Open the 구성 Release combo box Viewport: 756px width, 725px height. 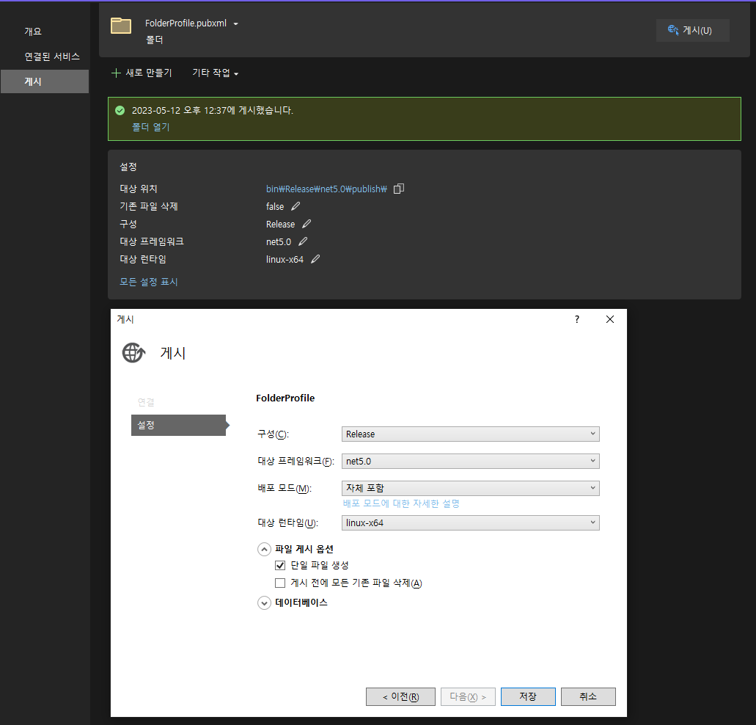click(x=471, y=434)
